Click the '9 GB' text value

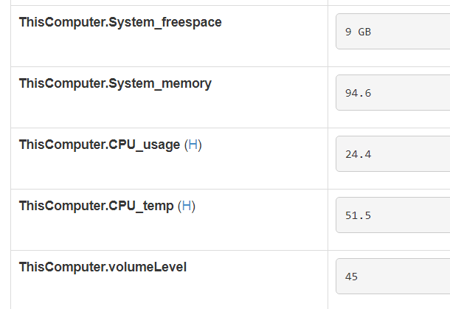pyautogui.click(x=357, y=32)
